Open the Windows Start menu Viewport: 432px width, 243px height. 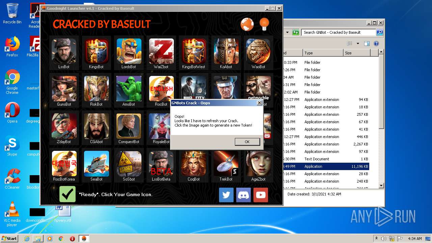pyautogui.click(x=9, y=238)
